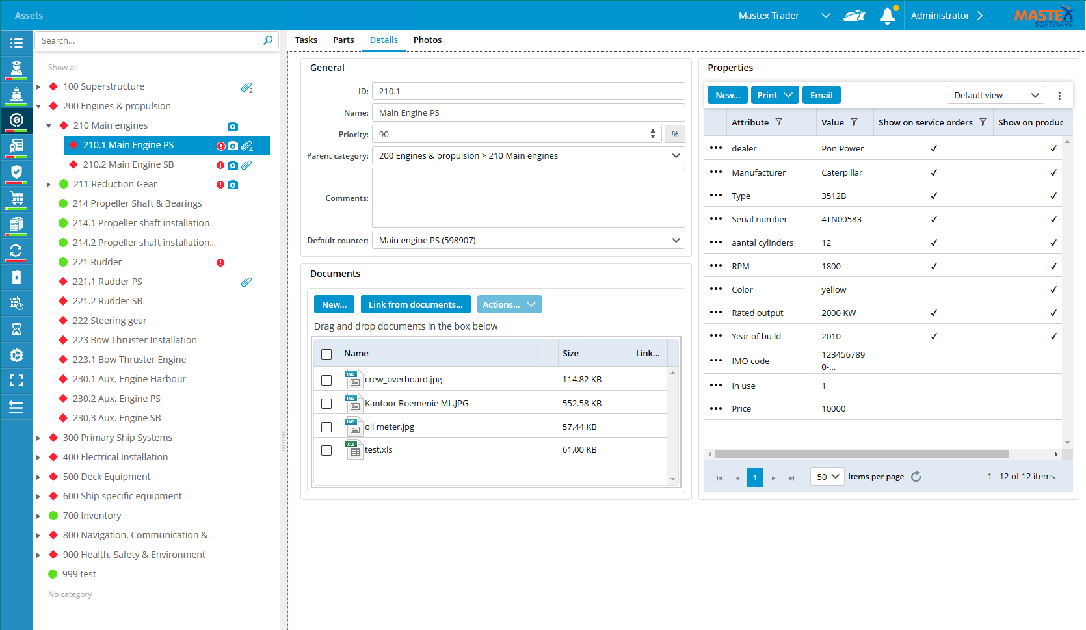1086x630 pixels.
Task: Filter the Value column
Action: pos(854,122)
